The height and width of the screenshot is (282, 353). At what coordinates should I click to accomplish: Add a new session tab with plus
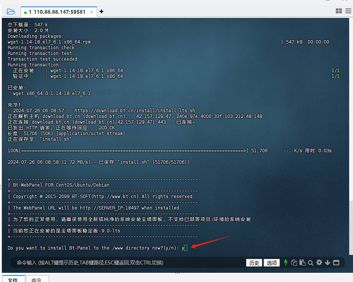(x=101, y=11)
